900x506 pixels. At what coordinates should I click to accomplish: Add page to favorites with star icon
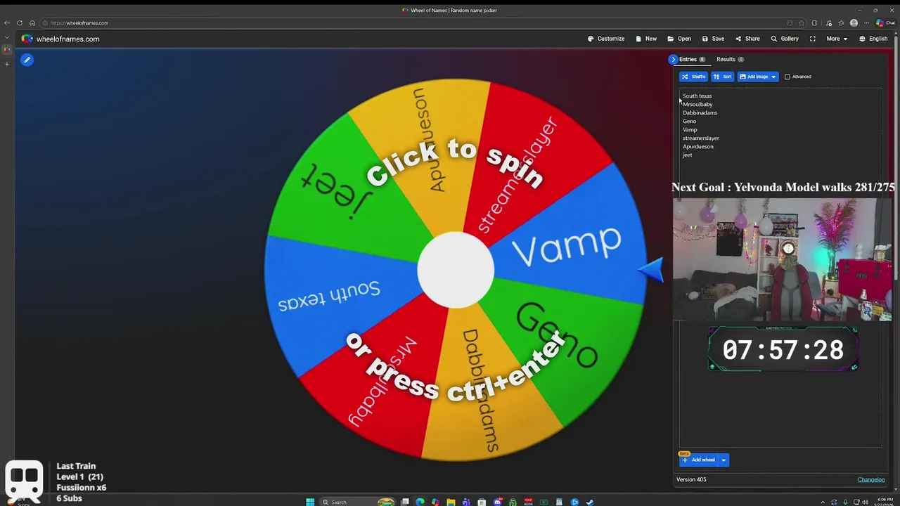(x=802, y=22)
